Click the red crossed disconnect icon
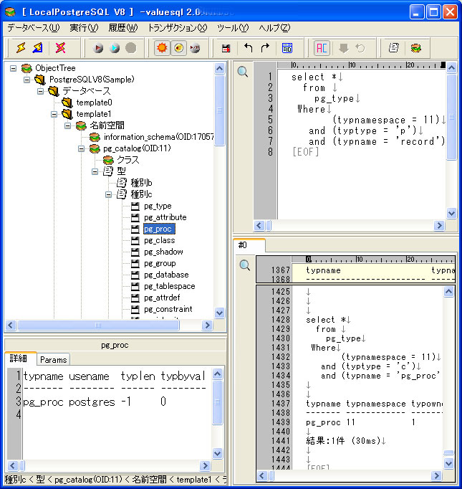The height and width of the screenshot is (489, 462). pyautogui.click(x=60, y=48)
